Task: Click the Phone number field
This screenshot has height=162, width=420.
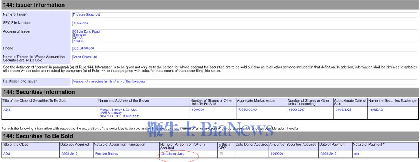Action: pos(244,48)
